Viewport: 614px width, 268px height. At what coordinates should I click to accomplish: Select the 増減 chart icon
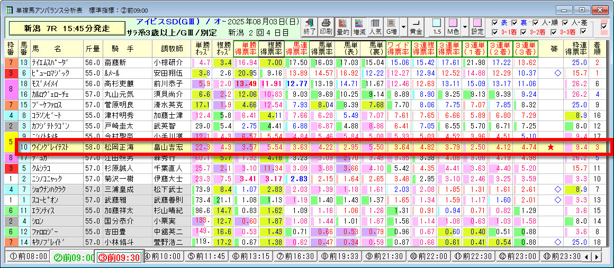point(359,27)
